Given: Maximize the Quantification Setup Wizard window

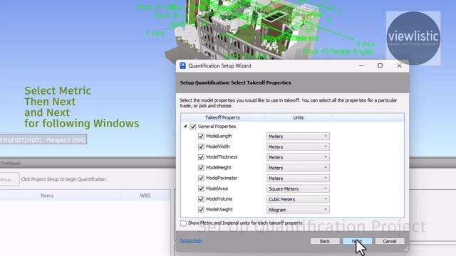Looking at the screenshot, I should (380, 65).
